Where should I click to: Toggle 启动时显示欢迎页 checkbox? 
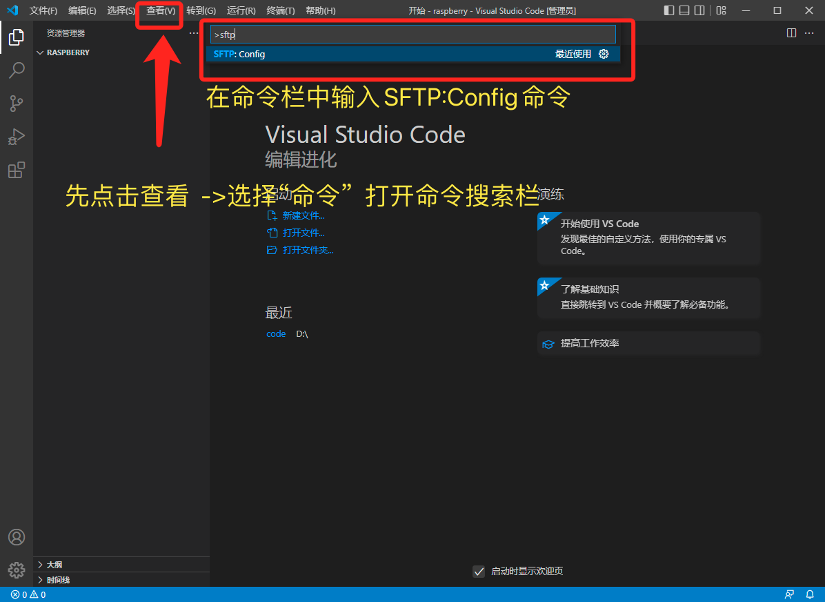478,572
